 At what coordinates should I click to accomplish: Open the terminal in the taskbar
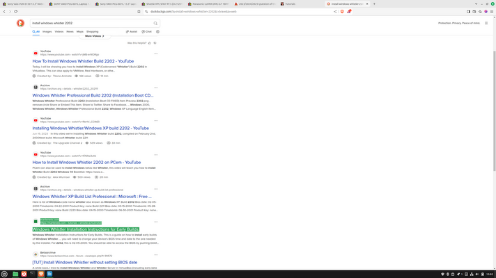tap(33, 275)
